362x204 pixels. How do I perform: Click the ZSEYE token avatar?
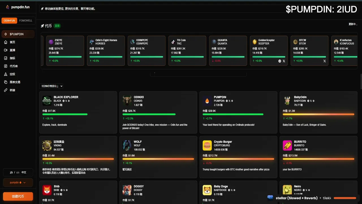(51, 42)
